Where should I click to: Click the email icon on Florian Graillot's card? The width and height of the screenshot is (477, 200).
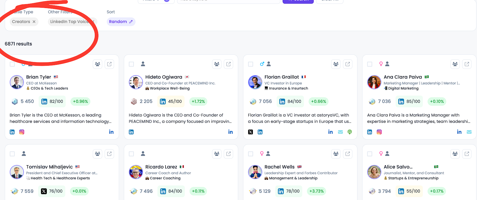[340, 132]
